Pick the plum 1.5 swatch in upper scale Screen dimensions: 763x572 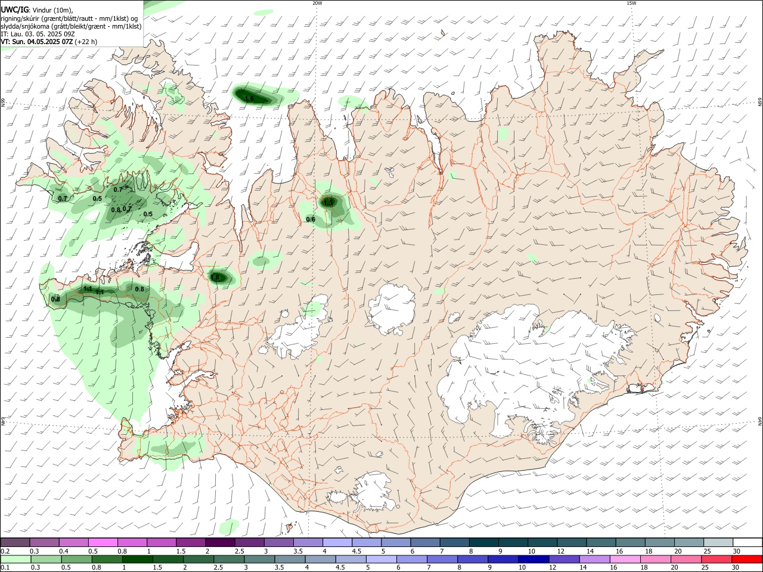coord(191,542)
